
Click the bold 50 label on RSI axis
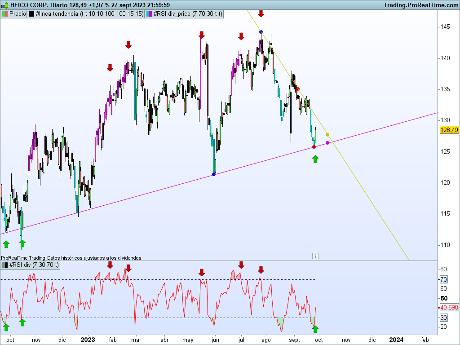(x=444, y=298)
